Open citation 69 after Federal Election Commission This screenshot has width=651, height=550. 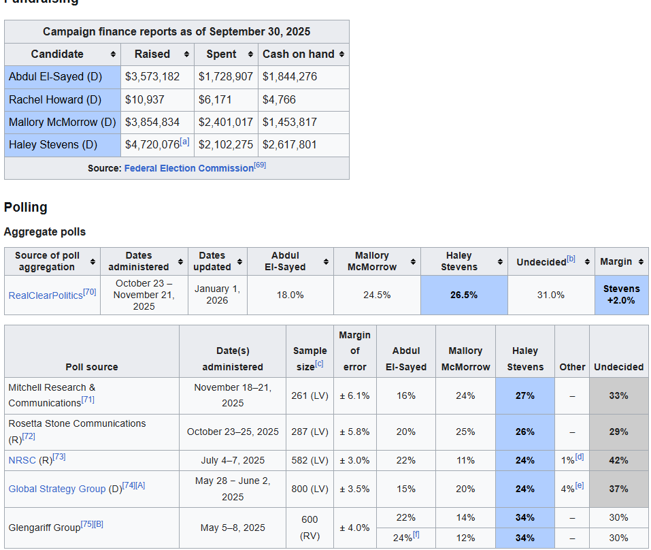coord(260,165)
